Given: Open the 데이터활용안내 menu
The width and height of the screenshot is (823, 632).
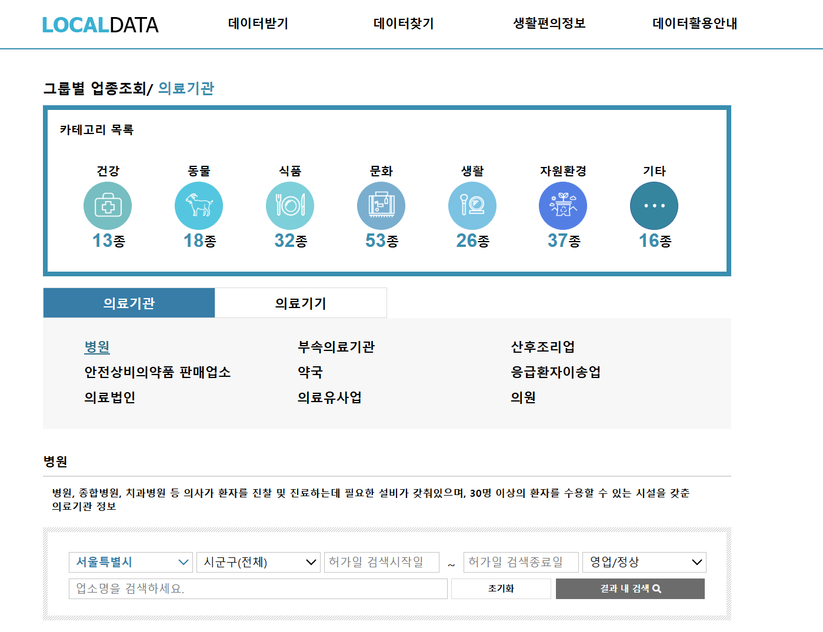Looking at the screenshot, I should click(x=695, y=24).
